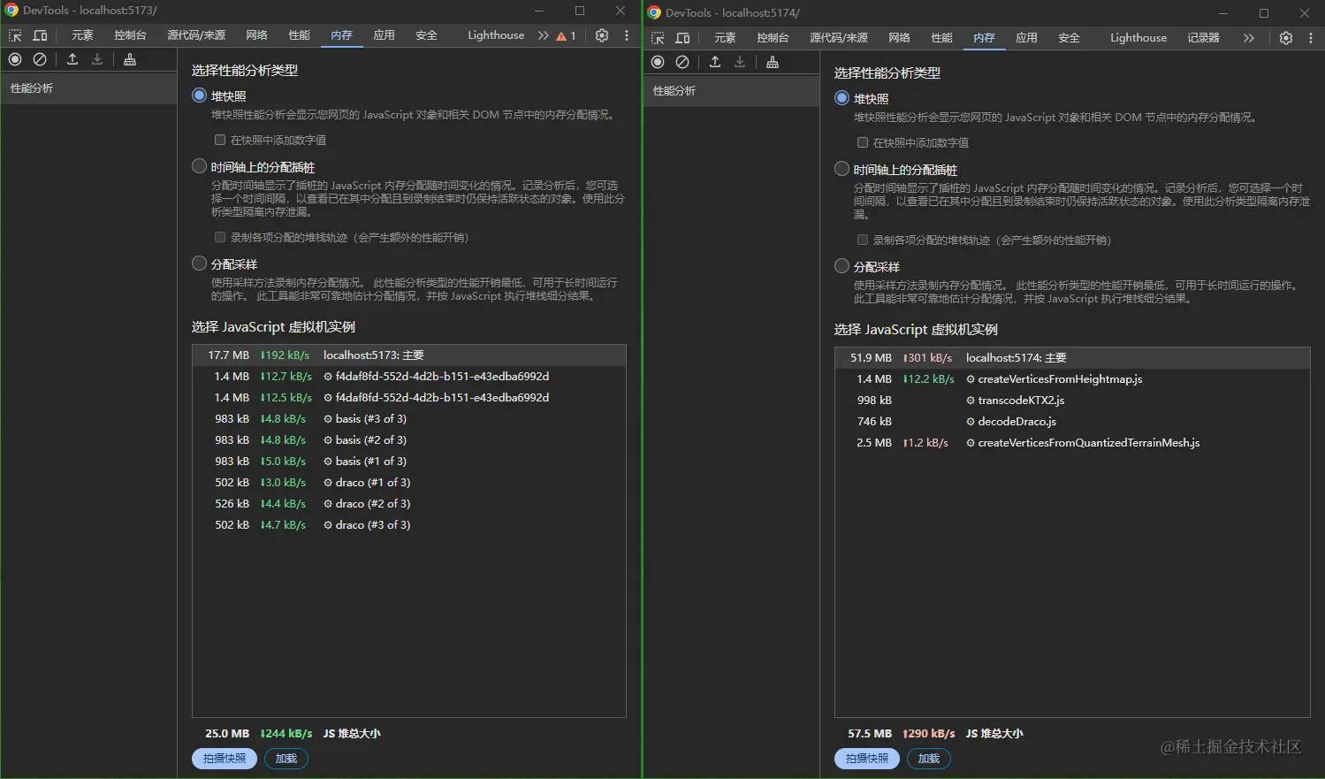
Task: Select 性能分析 sidebar item in right window
Action: [731, 91]
